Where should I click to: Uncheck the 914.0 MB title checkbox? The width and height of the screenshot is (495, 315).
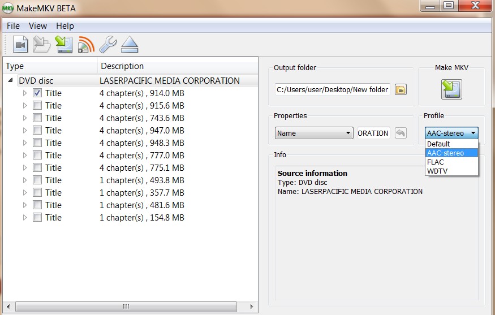37,93
